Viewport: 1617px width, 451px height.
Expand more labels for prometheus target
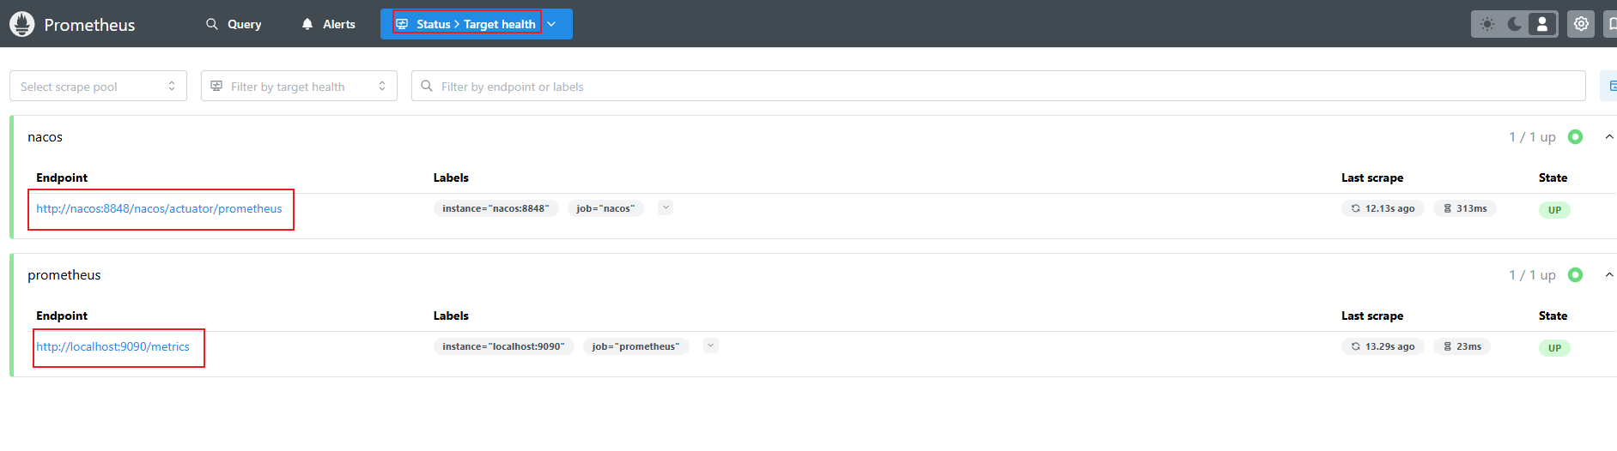coord(711,346)
